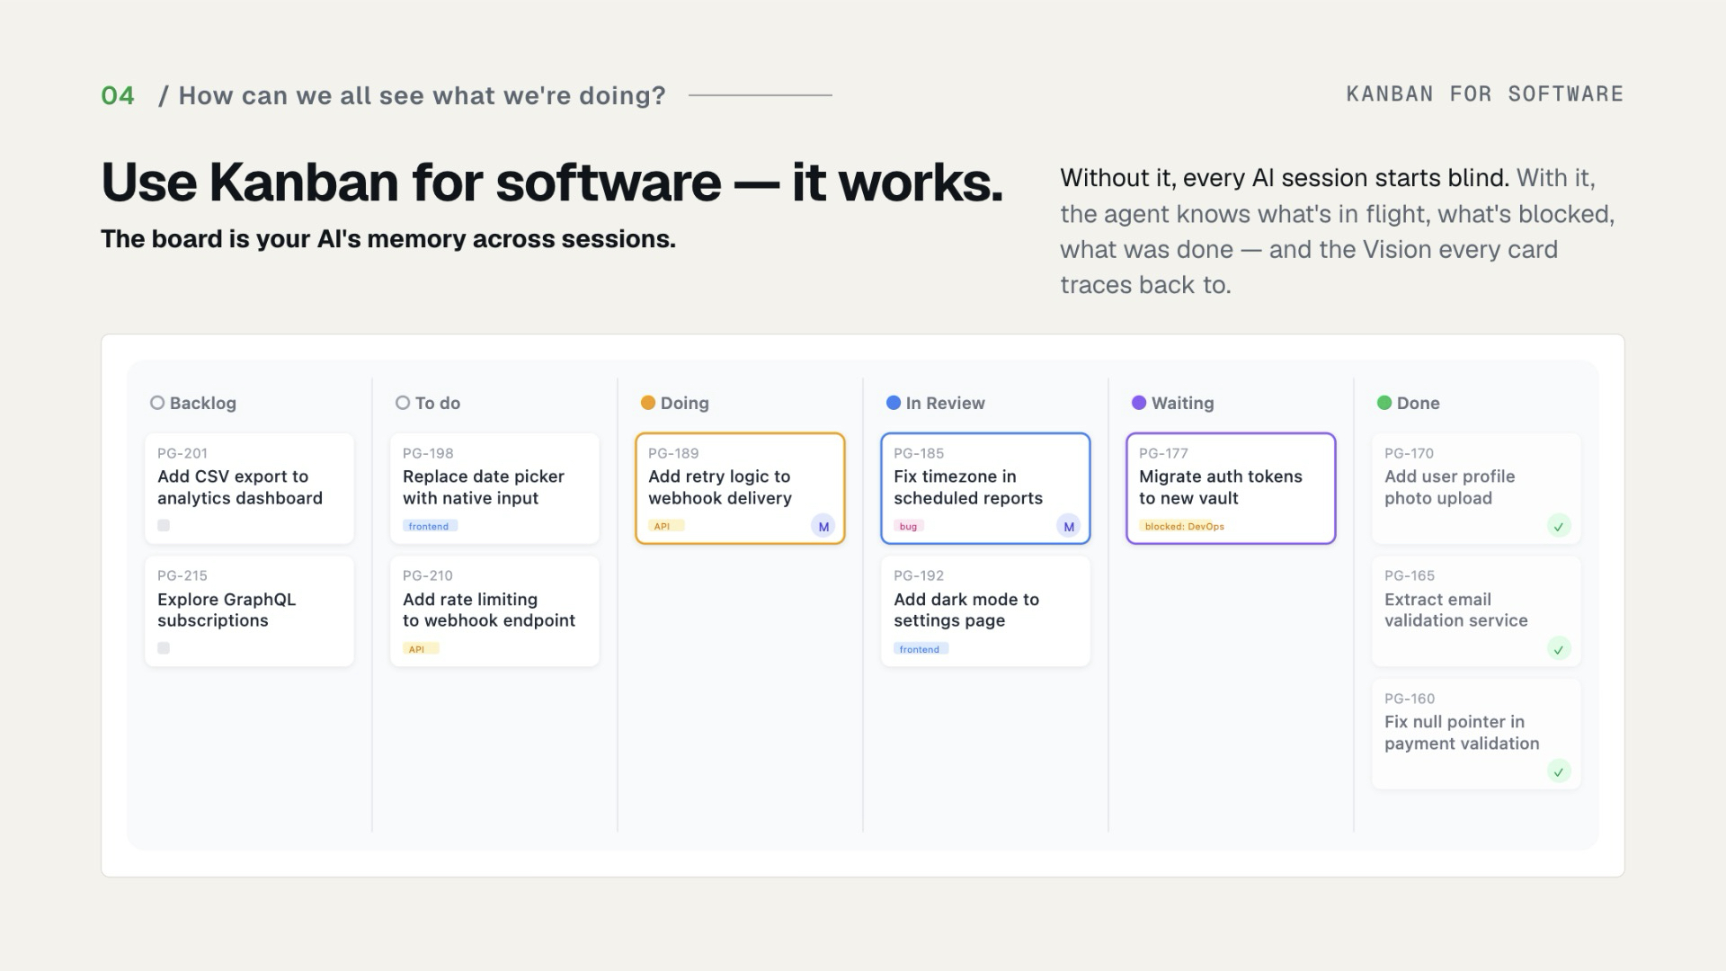
Task: Click the blue In Review status dot
Action: 894,403
